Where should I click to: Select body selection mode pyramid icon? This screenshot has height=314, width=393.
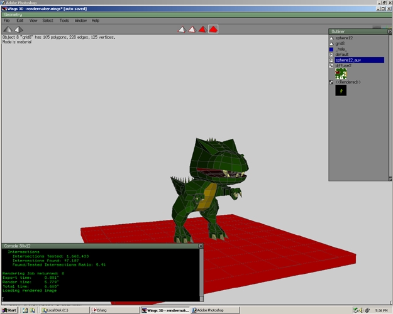pos(213,30)
